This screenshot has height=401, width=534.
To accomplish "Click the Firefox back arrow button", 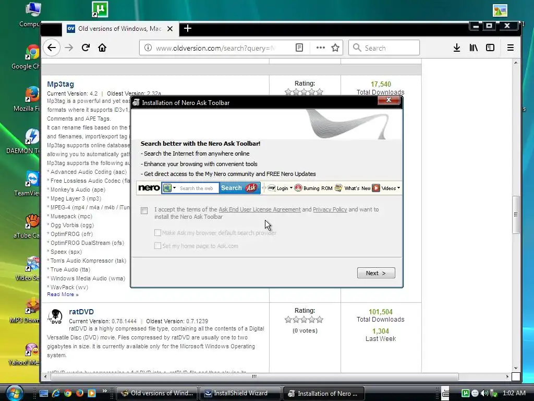I will pyautogui.click(x=52, y=48).
